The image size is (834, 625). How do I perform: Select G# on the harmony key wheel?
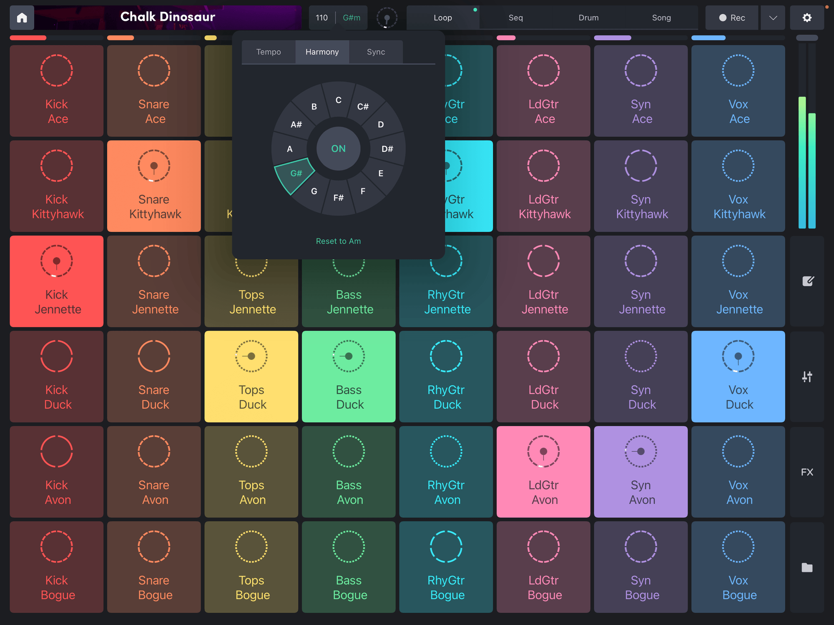(x=296, y=174)
